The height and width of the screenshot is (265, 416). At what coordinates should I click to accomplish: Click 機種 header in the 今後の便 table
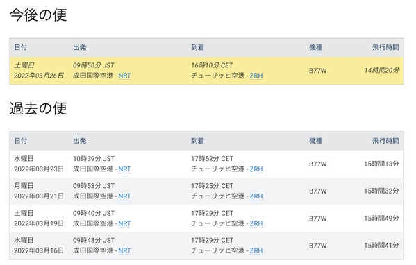point(316,47)
